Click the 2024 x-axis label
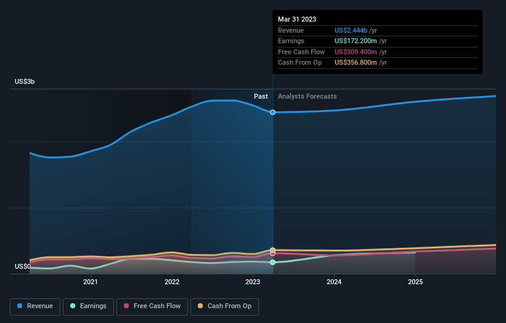Screen dimensions: 506x323 pos(334,282)
